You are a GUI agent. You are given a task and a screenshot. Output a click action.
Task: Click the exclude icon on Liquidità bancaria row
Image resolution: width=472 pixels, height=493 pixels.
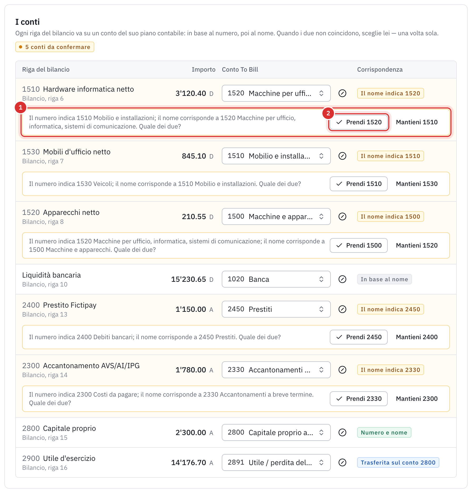coord(342,279)
